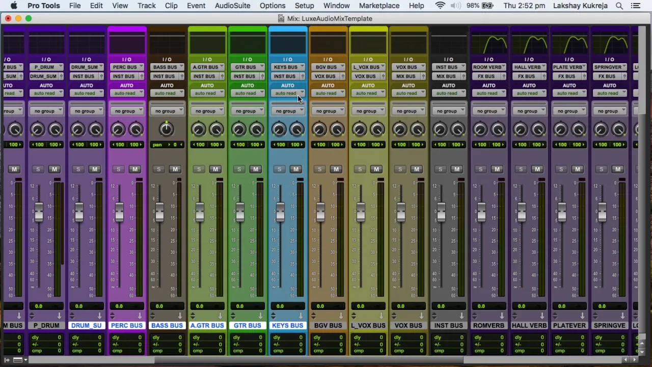Open the Track menu
The width and height of the screenshot is (652, 367).
(146, 6)
